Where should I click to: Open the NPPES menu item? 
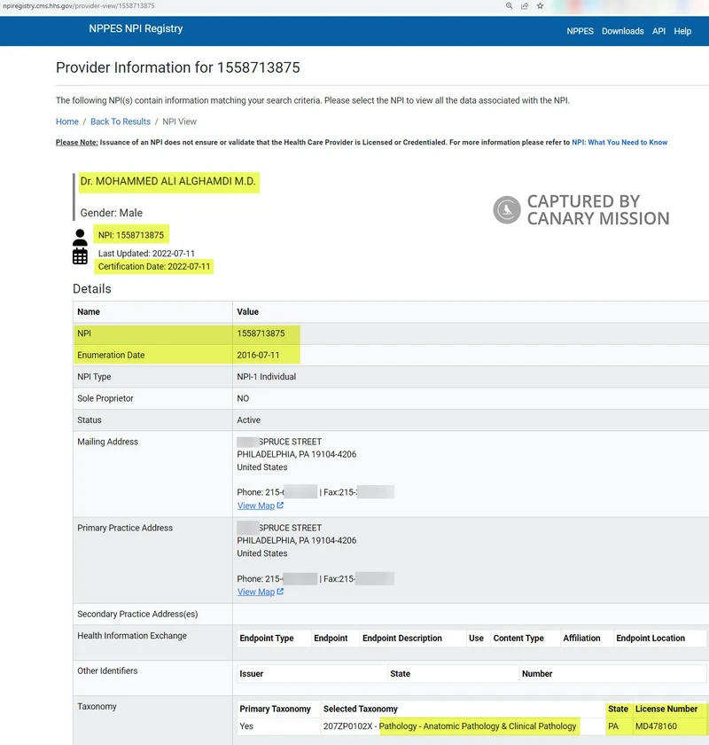point(580,30)
